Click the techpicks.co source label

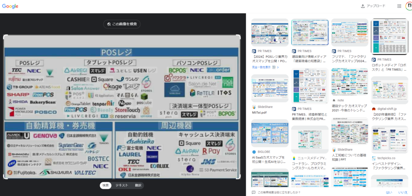386,158
